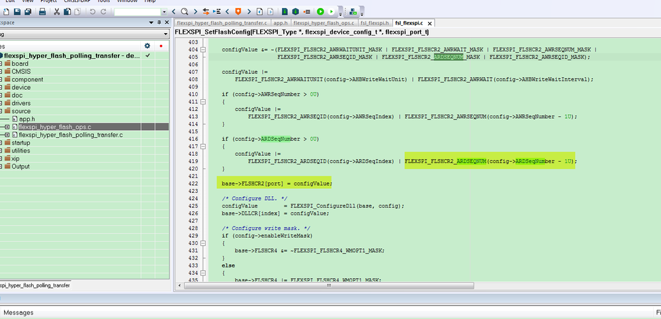Open overflow options after the debug icons

(x=340, y=13)
